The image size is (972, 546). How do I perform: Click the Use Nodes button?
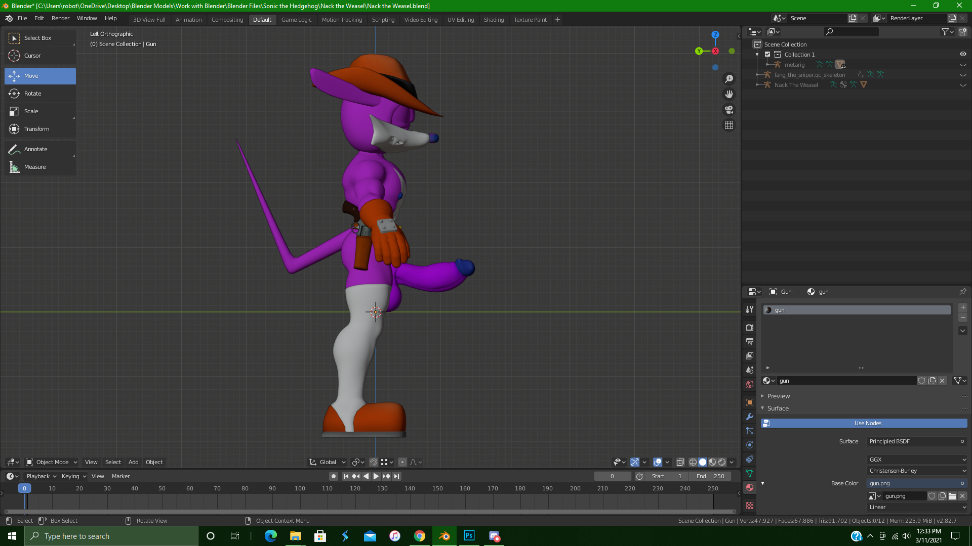(x=864, y=423)
